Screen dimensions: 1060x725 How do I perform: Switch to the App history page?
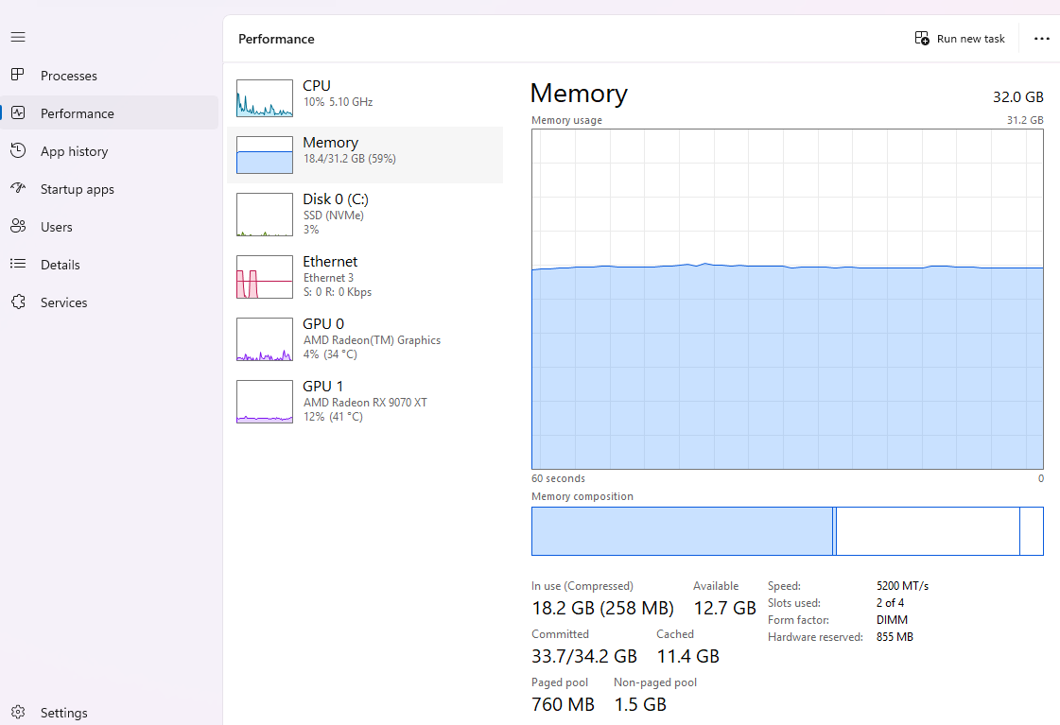pos(74,151)
